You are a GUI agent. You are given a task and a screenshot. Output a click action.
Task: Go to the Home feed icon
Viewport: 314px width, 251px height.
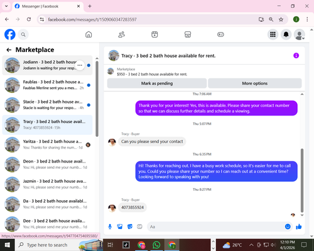pos(89,35)
